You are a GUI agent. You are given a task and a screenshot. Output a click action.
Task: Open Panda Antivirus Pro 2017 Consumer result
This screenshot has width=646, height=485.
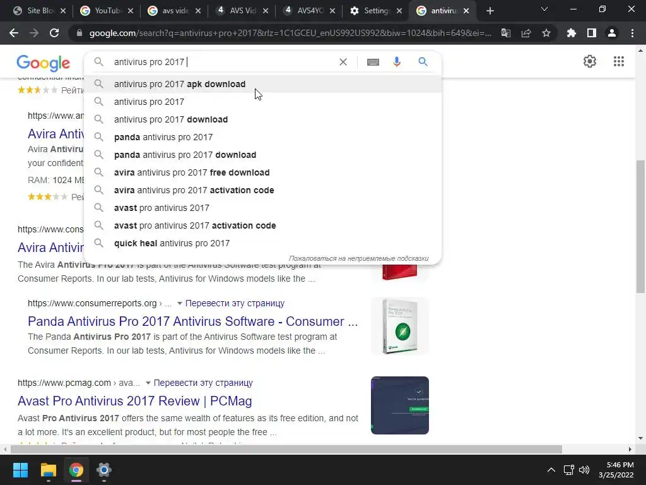click(x=193, y=321)
